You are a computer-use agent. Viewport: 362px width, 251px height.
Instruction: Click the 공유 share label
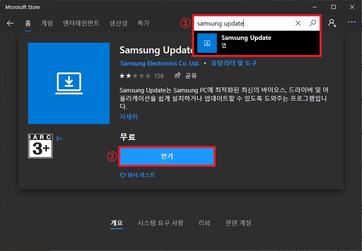click(x=191, y=76)
